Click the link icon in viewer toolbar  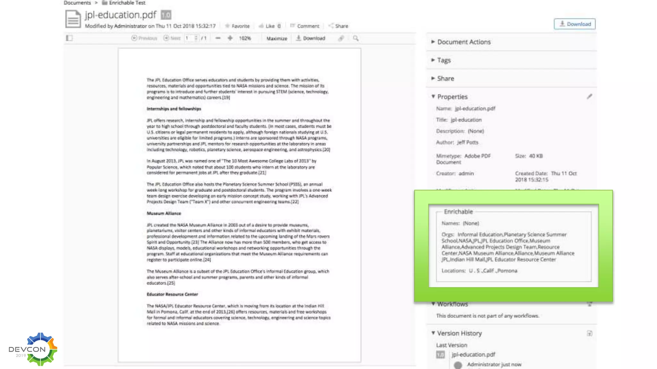point(341,38)
